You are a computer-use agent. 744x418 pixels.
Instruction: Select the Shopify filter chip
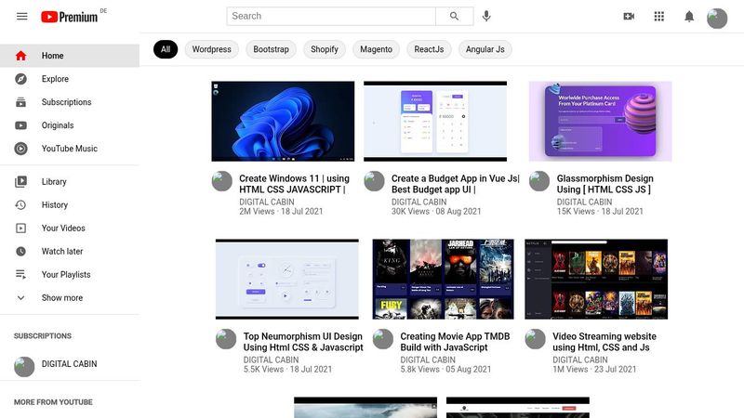[x=325, y=49]
